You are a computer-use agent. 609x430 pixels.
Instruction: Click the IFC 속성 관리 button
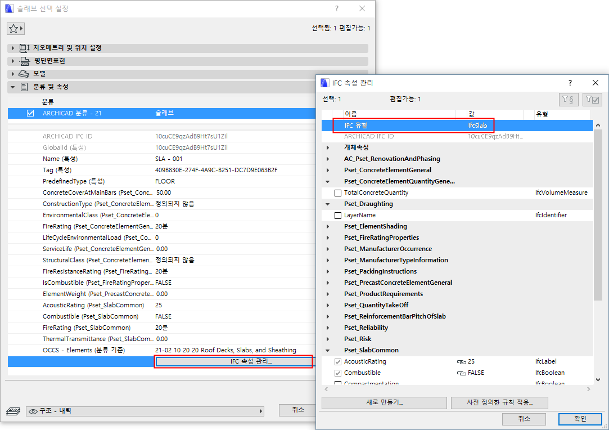point(234,361)
